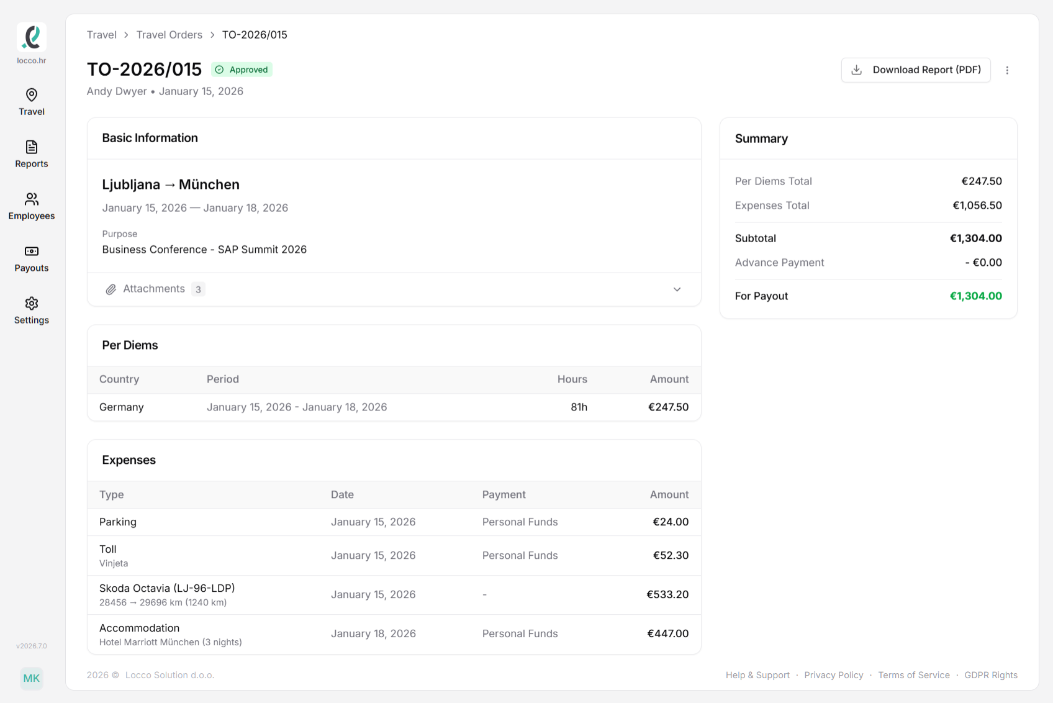Select the Accommodation expense row
The width and height of the screenshot is (1053, 703).
tap(394, 634)
